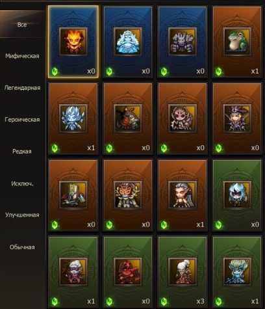Open the ice queen portrait card

click(128, 42)
